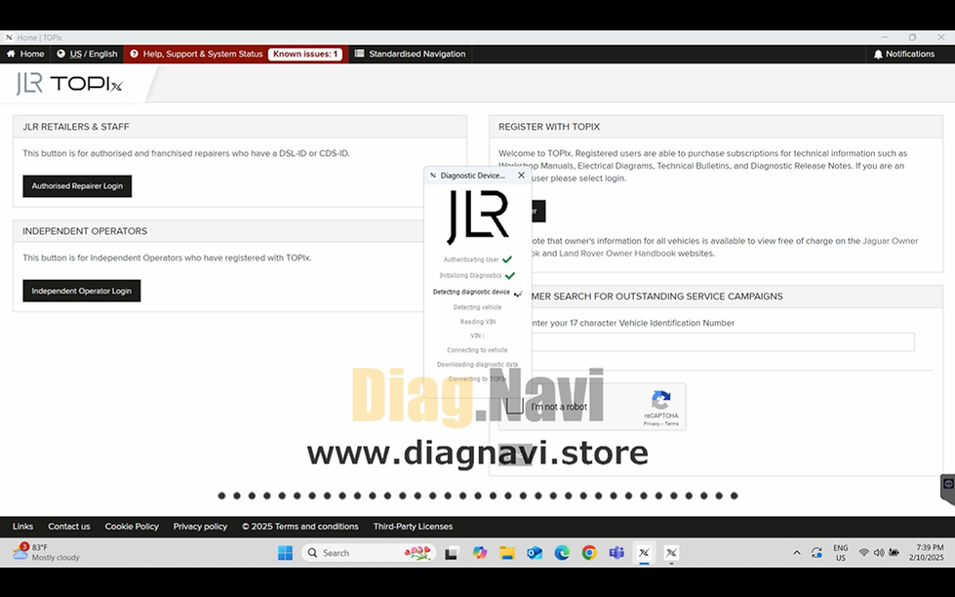
Task: Click the Authenticating User status line
Action: tap(478, 259)
